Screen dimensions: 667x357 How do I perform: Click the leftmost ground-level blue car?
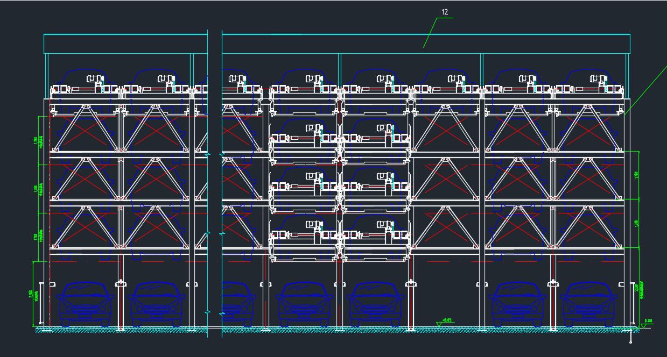(85, 304)
